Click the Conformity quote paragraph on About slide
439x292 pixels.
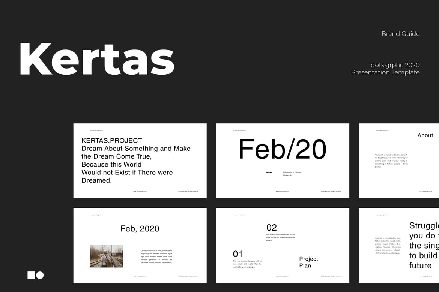[391, 161]
